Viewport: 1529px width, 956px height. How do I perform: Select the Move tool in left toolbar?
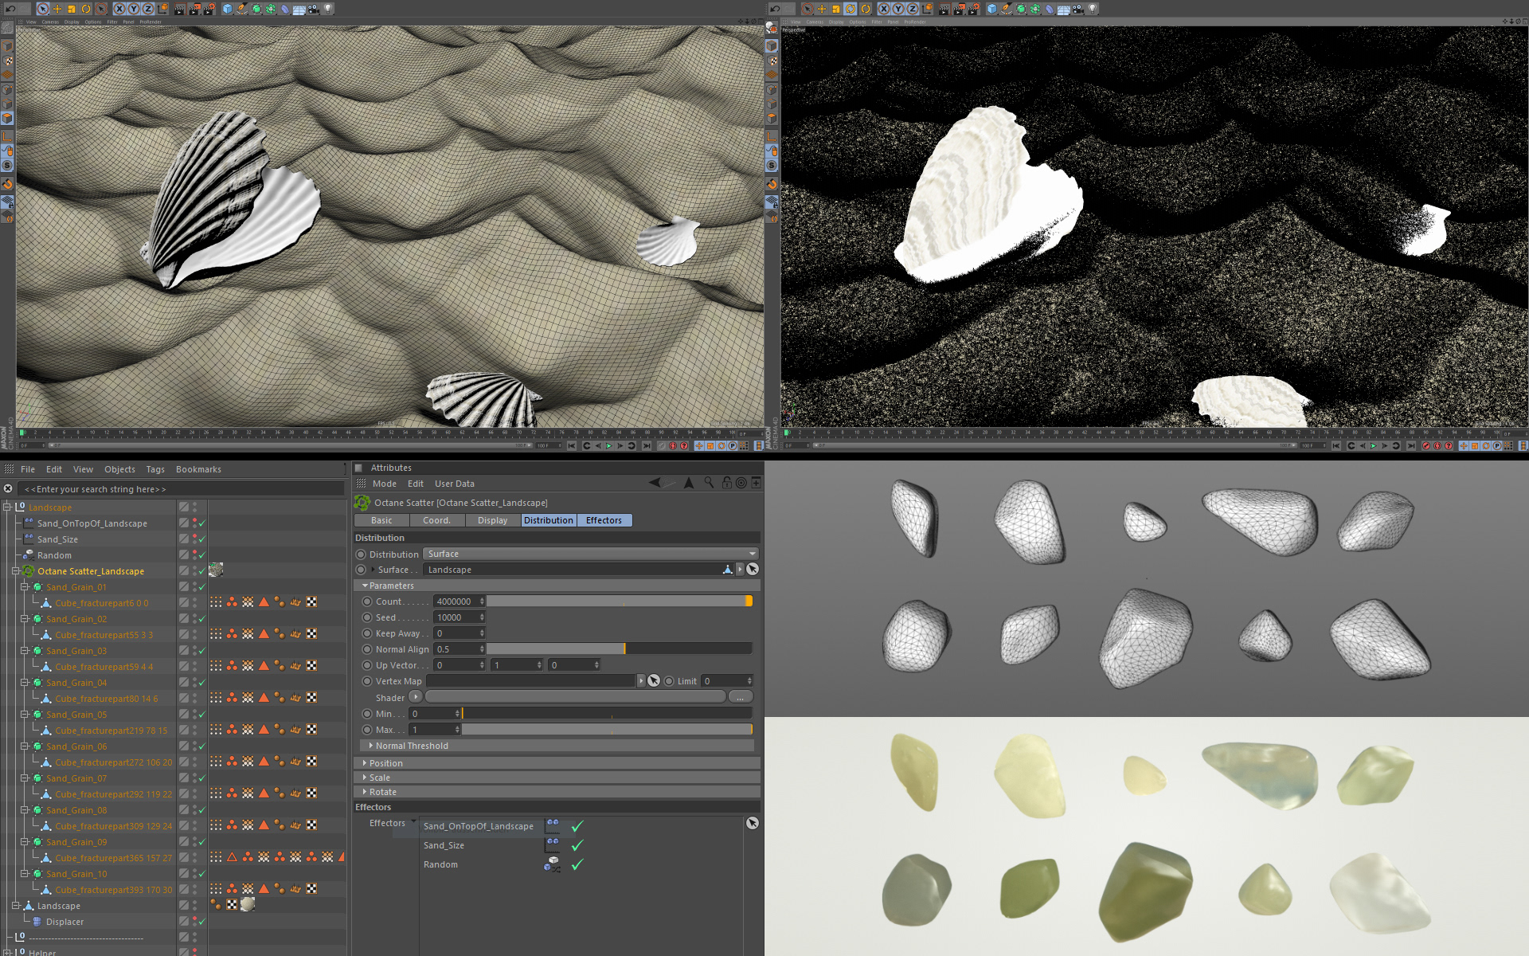(57, 9)
